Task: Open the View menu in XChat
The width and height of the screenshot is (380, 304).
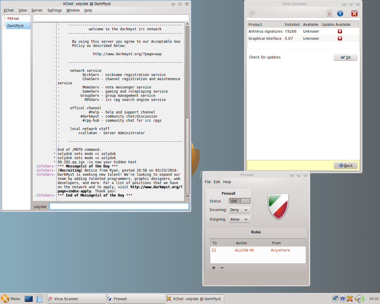Action: (23, 10)
